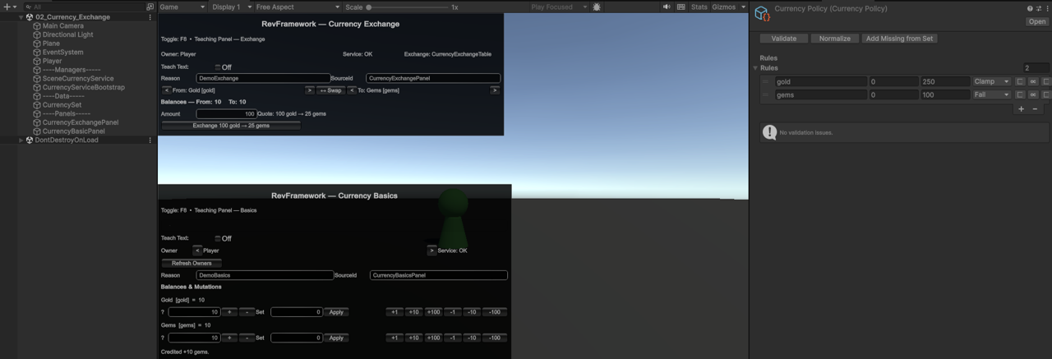Click the Validate button
This screenshot has width=1052, height=359.
point(783,39)
